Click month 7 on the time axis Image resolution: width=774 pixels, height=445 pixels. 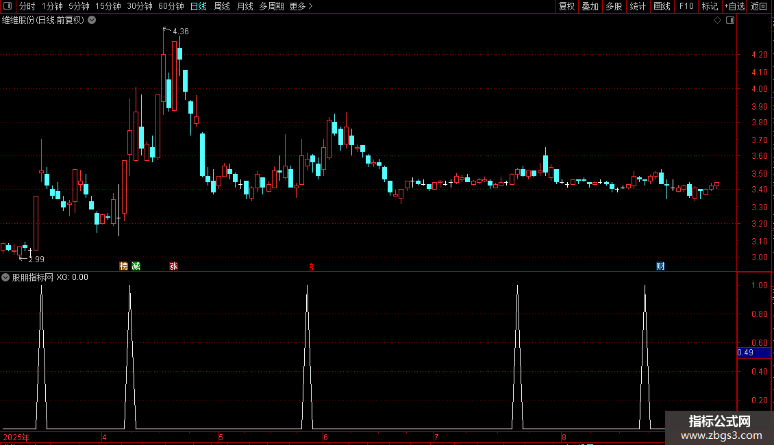tap(436, 437)
